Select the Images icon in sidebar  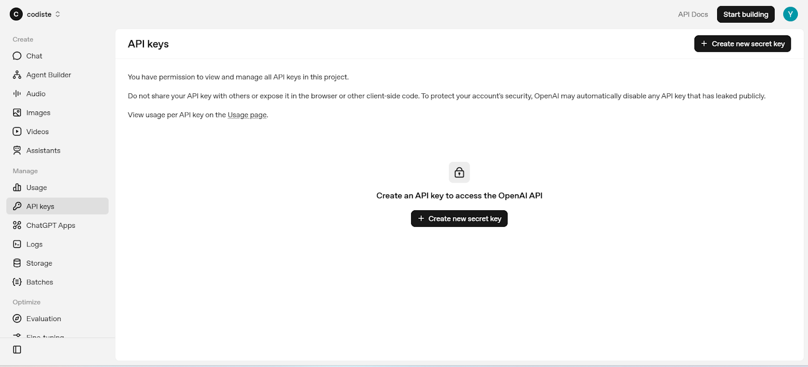[17, 113]
